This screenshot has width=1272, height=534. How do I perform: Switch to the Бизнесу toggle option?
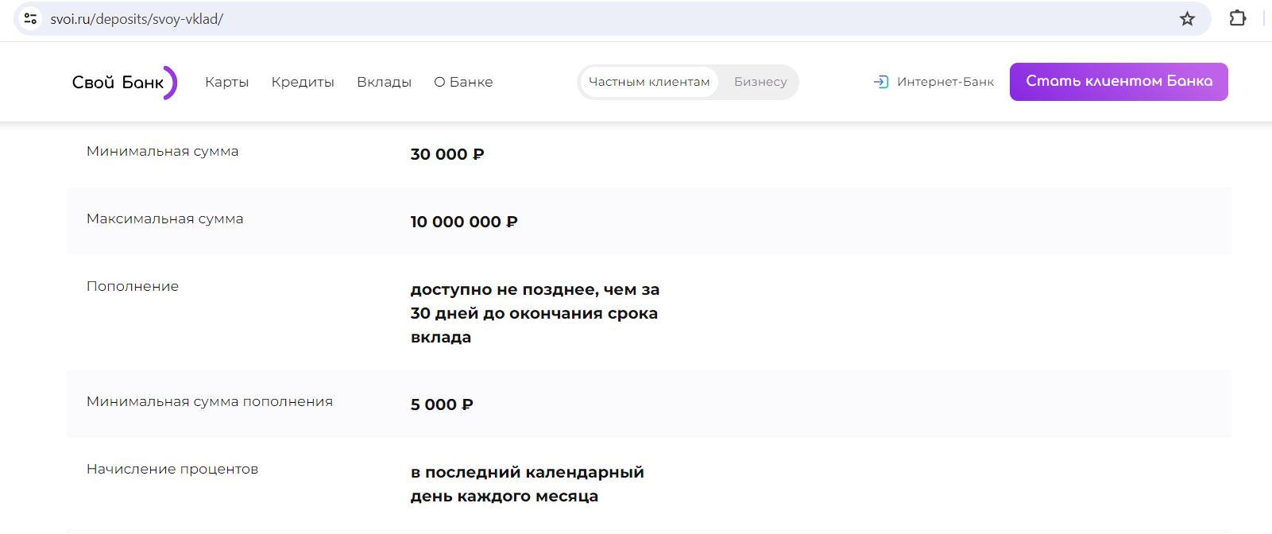pyautogui.click(x=760, y=82)
